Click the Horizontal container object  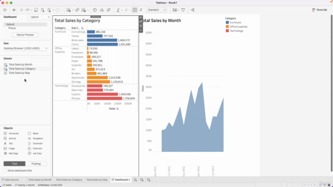click(x=11, y=133)
